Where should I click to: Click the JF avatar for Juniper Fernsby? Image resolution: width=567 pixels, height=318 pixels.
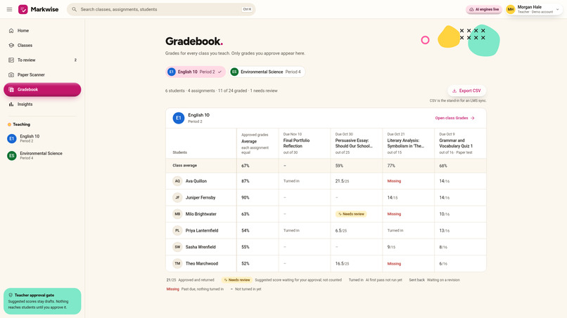point(177,198)
